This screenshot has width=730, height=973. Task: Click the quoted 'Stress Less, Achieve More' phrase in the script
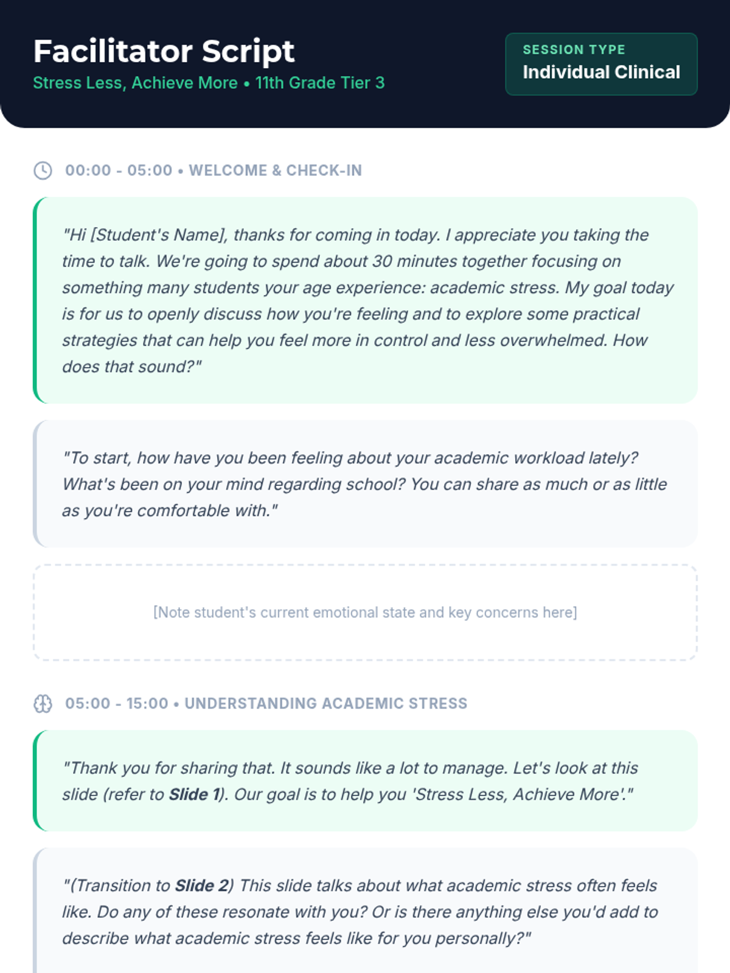(x=518, y=794)
